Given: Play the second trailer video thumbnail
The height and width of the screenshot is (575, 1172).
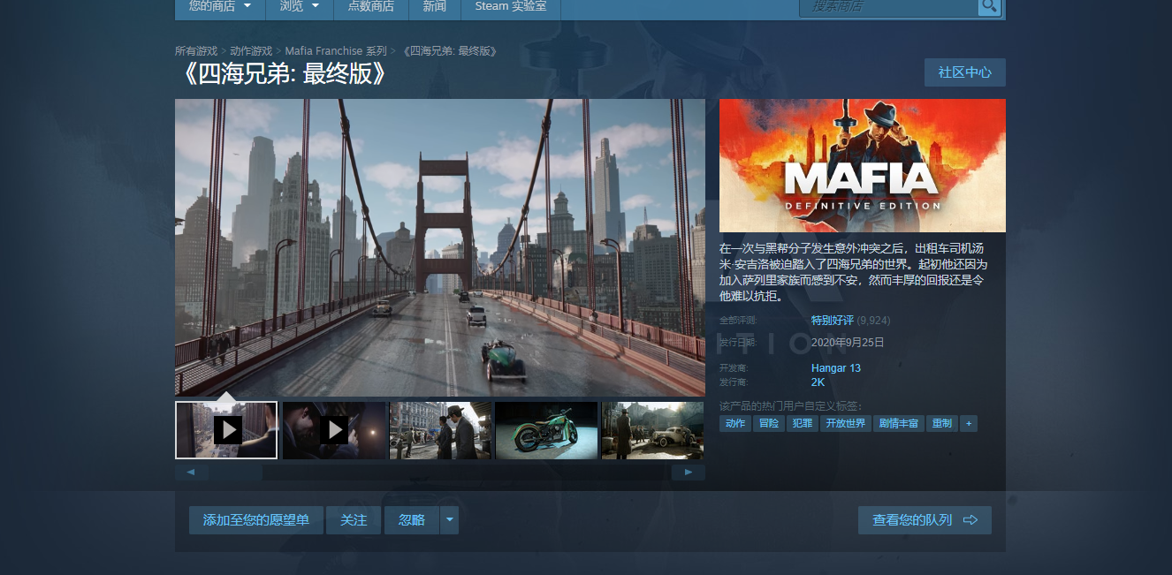Looking at the screenshot, I should [334, 430].
